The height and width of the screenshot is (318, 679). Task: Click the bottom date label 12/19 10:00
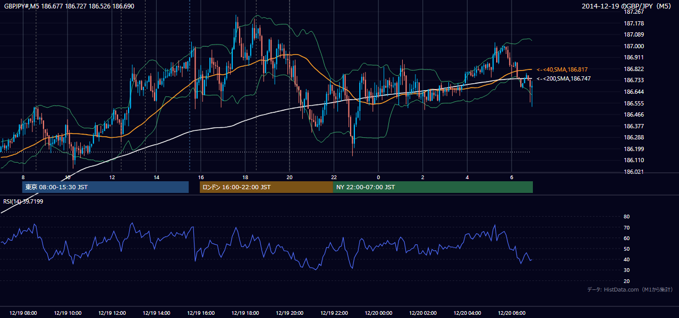67,313
